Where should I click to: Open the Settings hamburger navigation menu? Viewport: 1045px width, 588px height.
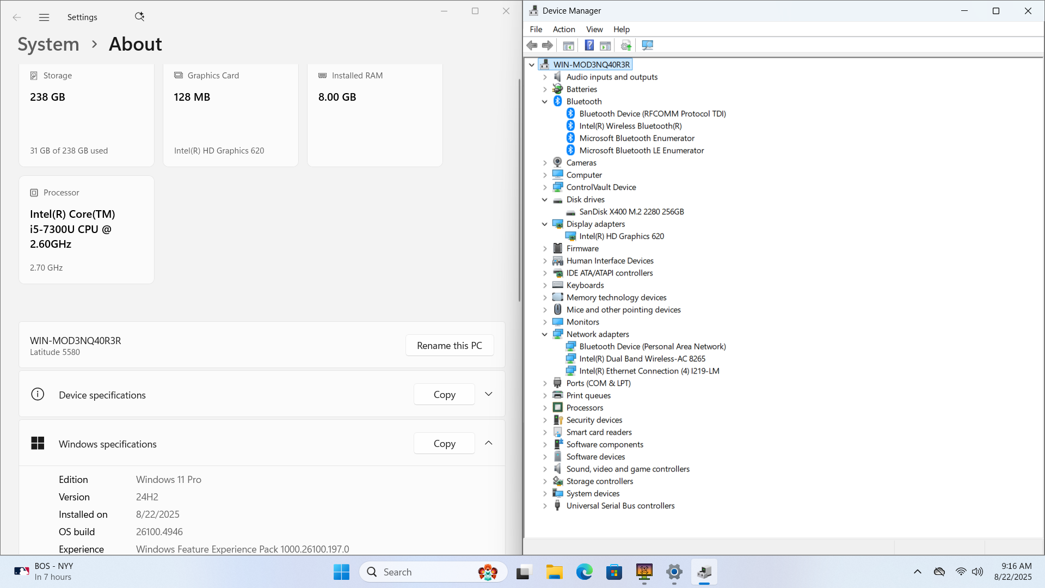coord(44,17)
